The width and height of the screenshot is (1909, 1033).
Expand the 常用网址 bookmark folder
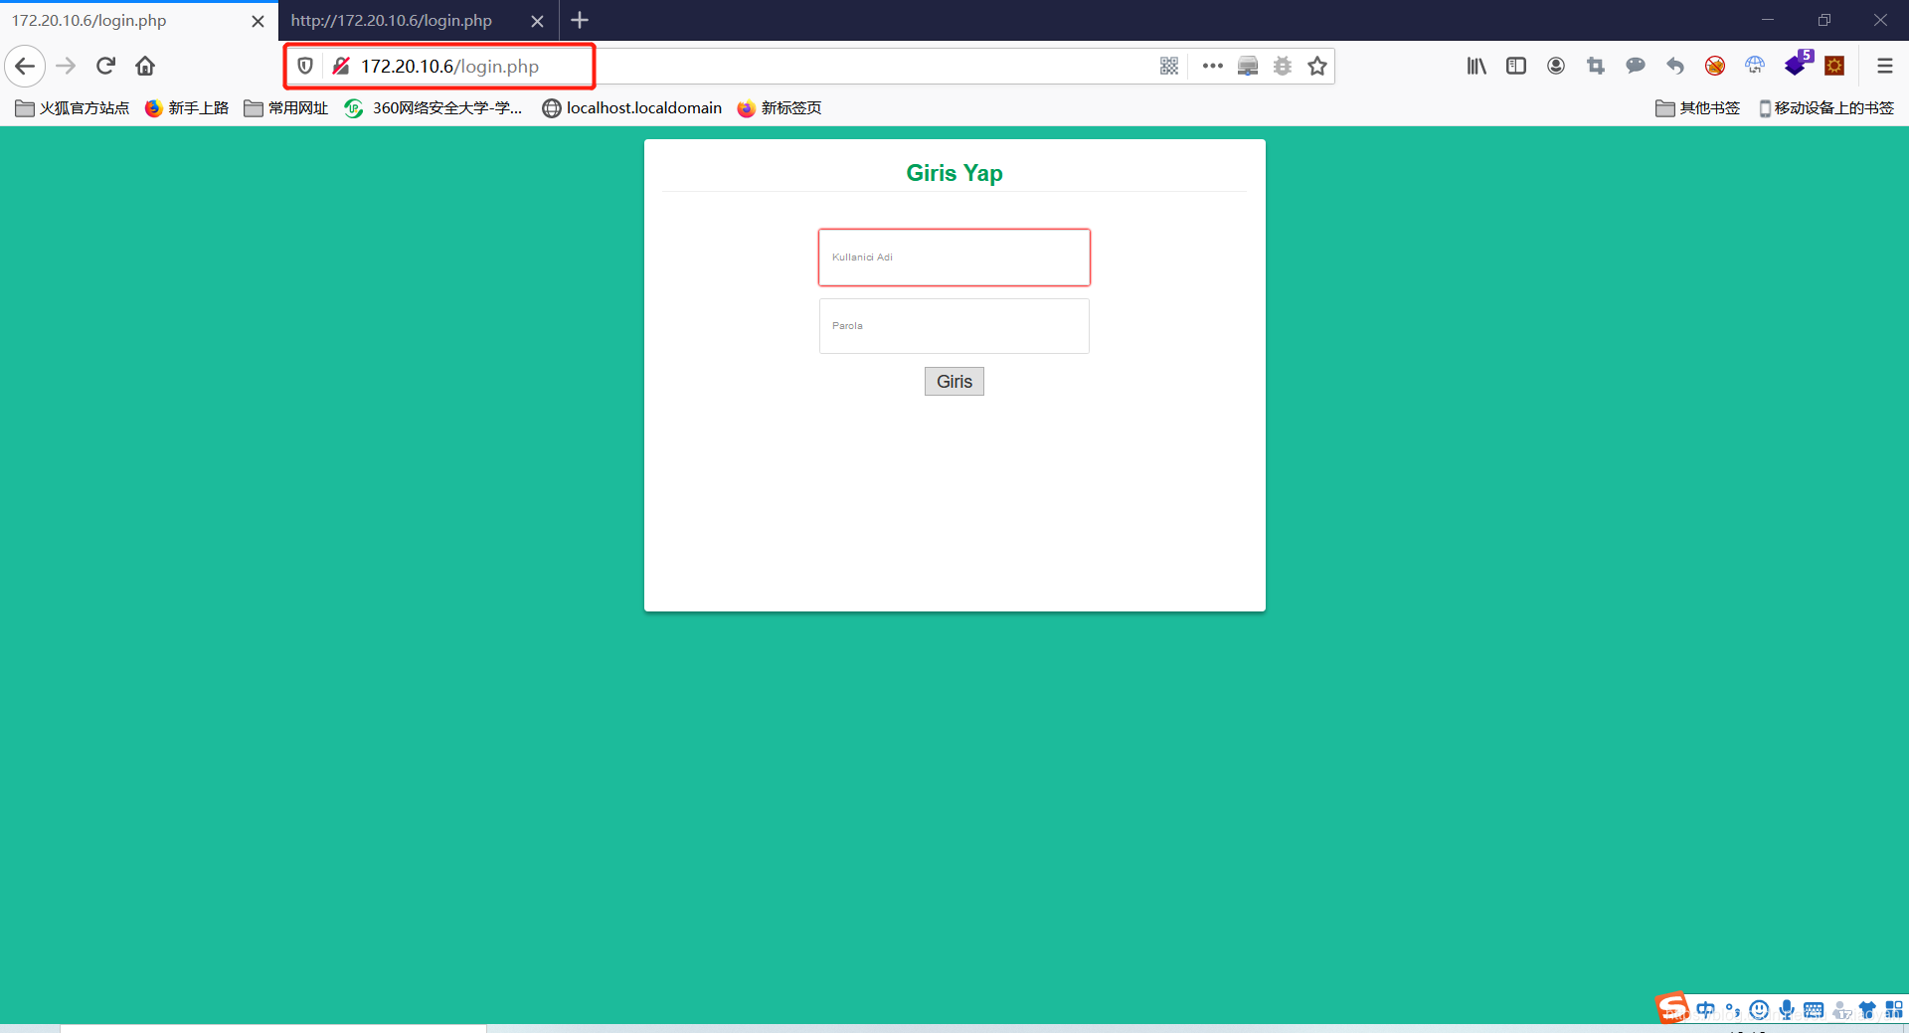point(286,108)
